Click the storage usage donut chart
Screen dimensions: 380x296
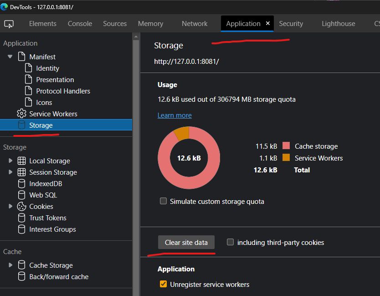tap(189, 158)
